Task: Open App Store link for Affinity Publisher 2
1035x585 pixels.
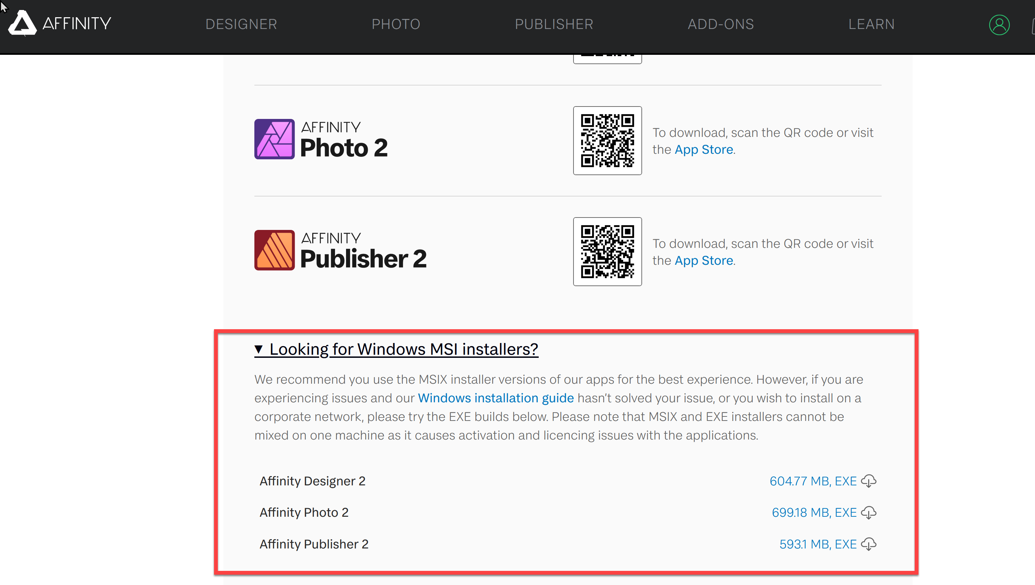Action: pyautogui.click(x=703, y=260)
